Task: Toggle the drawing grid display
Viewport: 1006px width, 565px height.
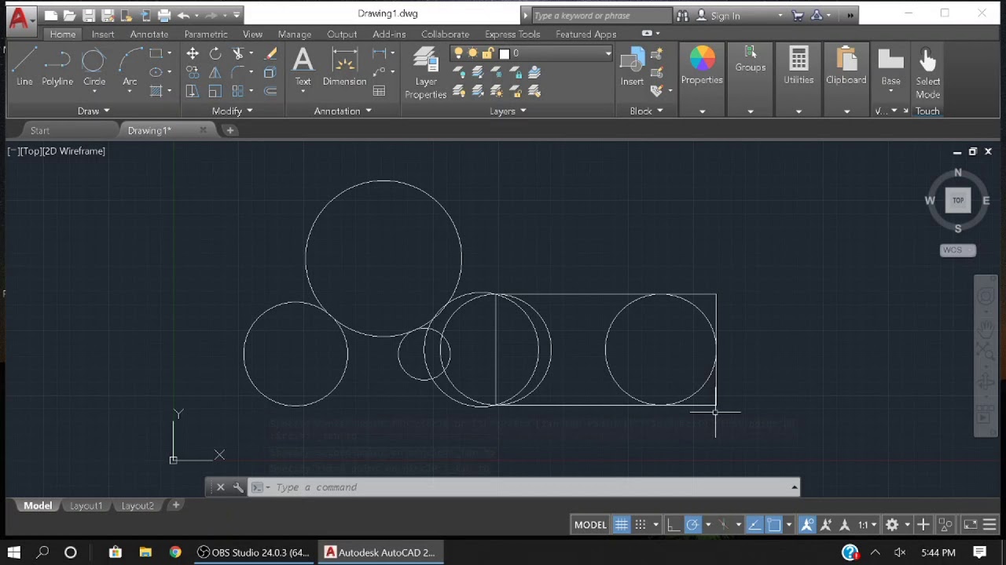Action: point(621,525)
